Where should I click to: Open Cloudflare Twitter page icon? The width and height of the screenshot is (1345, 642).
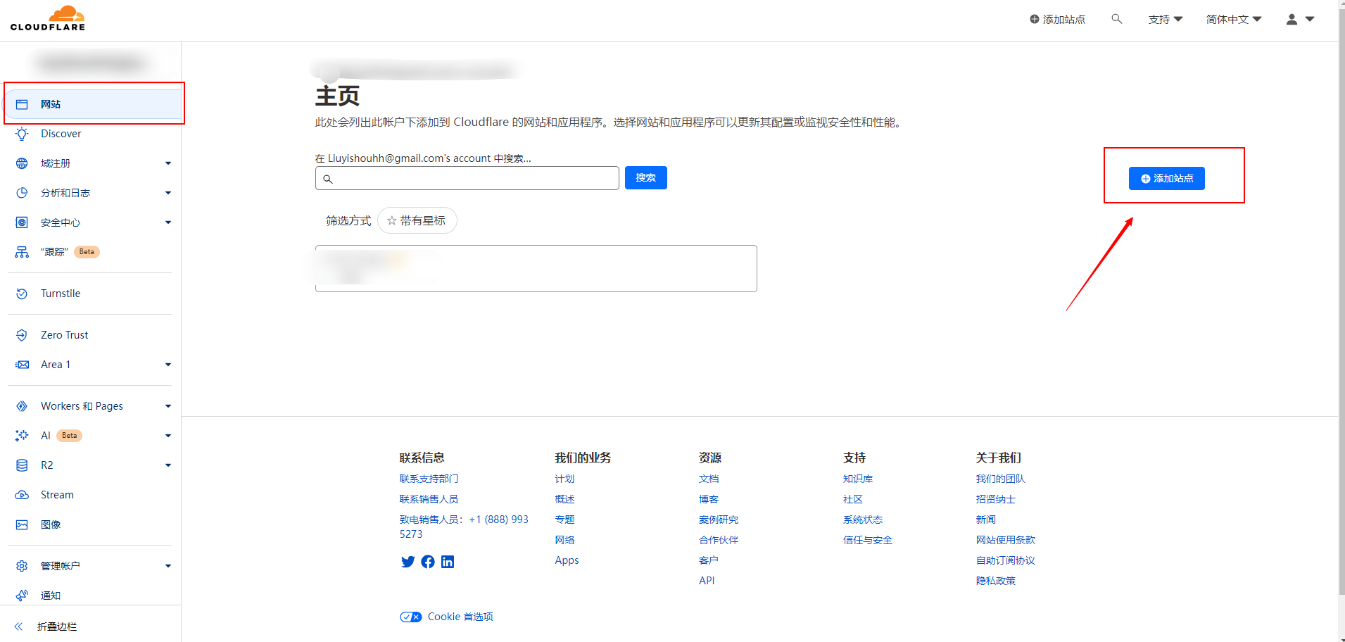pyautogui.click(x=408, y=562)
